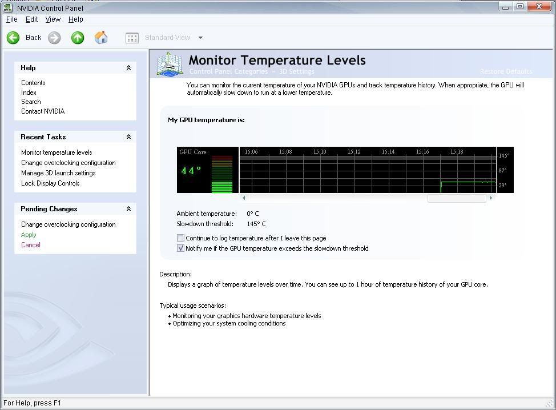Open Change overclocking configuration under Pending Changes
Image resolution: width=556 pixels, height=410 pixels.
68,224
